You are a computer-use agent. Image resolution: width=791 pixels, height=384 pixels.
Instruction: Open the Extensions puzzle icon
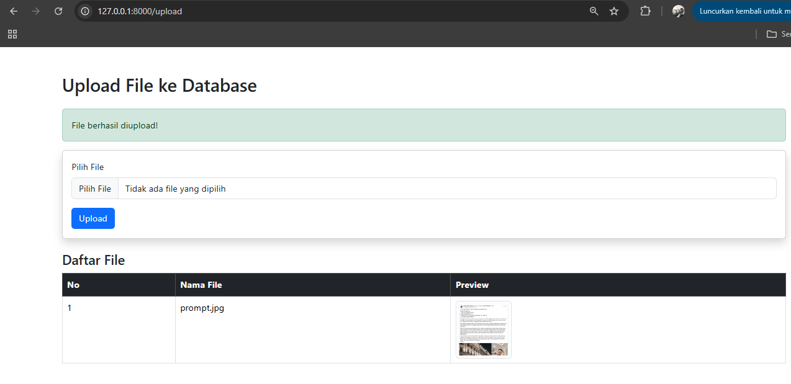(645, 11)
